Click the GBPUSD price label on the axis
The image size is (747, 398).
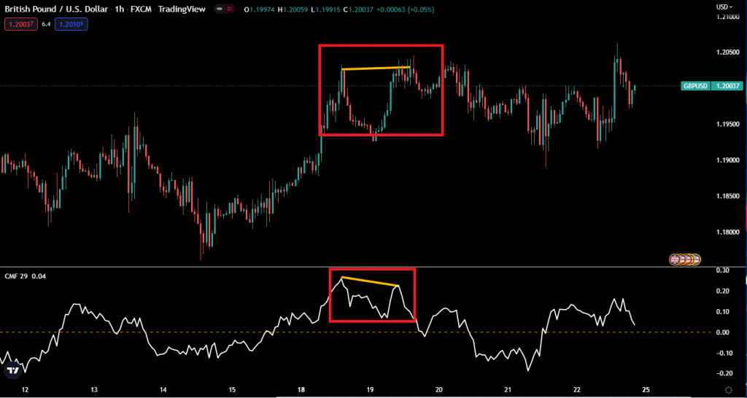pos(696,86)
